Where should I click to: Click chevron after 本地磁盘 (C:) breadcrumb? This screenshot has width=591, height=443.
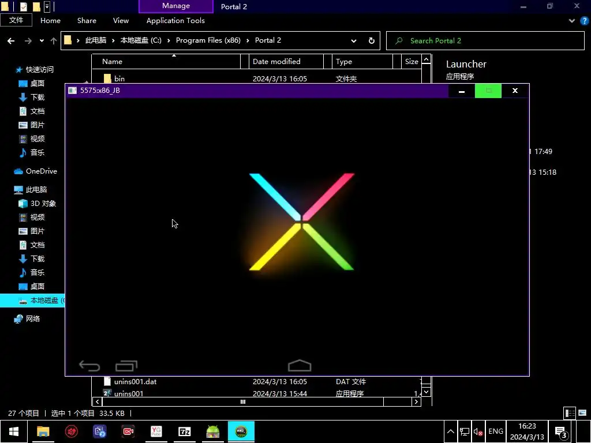pos(169,41)
